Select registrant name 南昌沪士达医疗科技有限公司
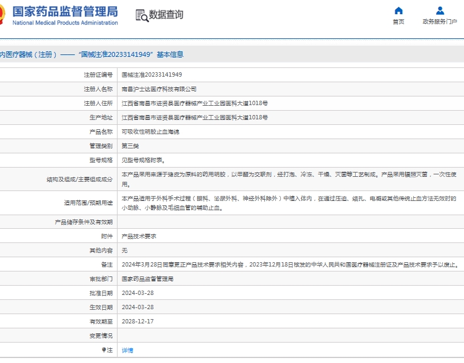Screen dimensions: 464x363 tap(159, 89)
